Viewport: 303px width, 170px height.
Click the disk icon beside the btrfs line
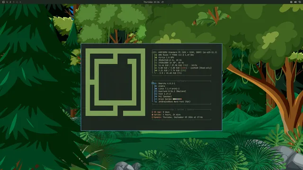(x=156, y=65)
